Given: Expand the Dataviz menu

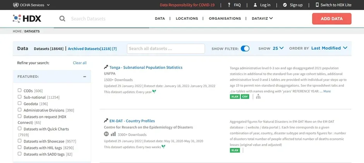Looking at the screenshot, I should pyautogui.click(x=262, y=18).
